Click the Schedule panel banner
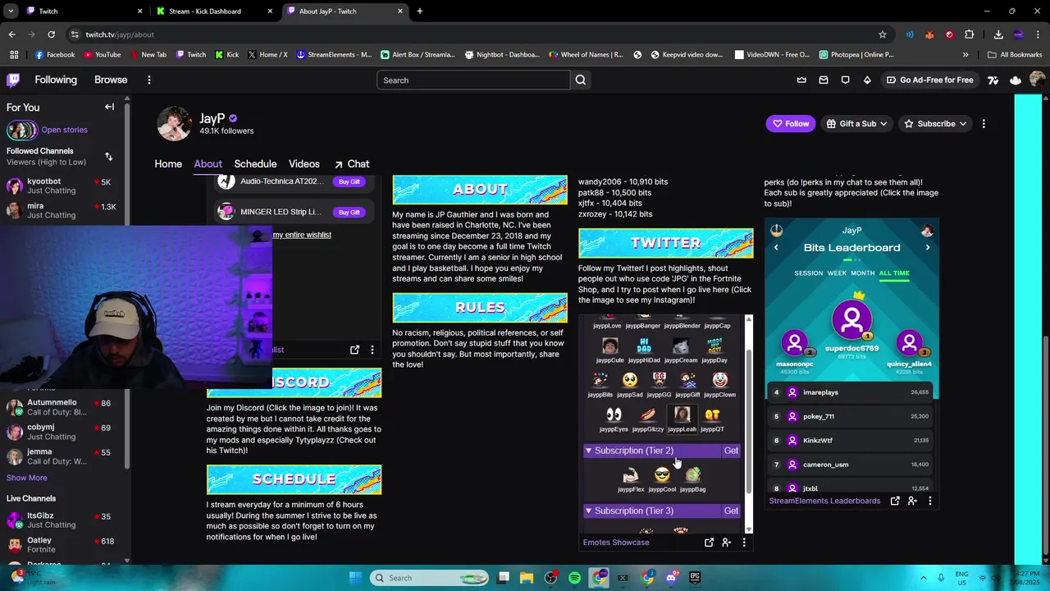The height and width of the screenshot is (591, 1050). tap(294, 479)
